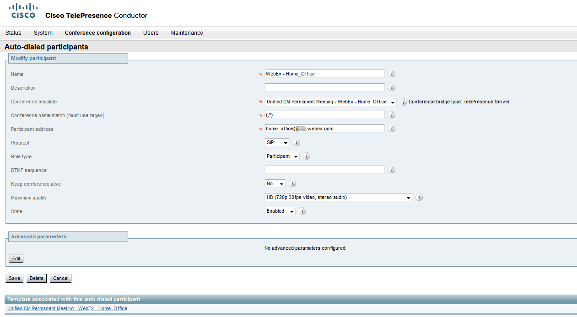
Task: Open info icon for Participant address
Action: click(392, 129)
